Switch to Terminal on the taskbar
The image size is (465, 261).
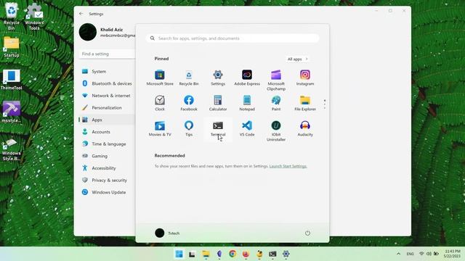[x=272, y=254]
